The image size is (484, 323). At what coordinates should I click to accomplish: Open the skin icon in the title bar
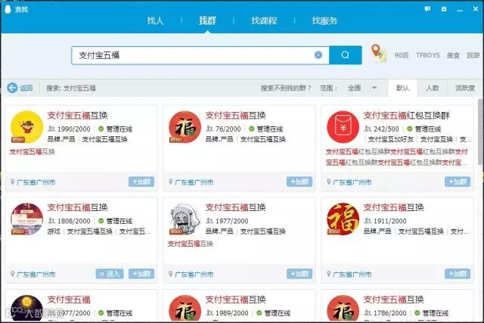point(444,9)
